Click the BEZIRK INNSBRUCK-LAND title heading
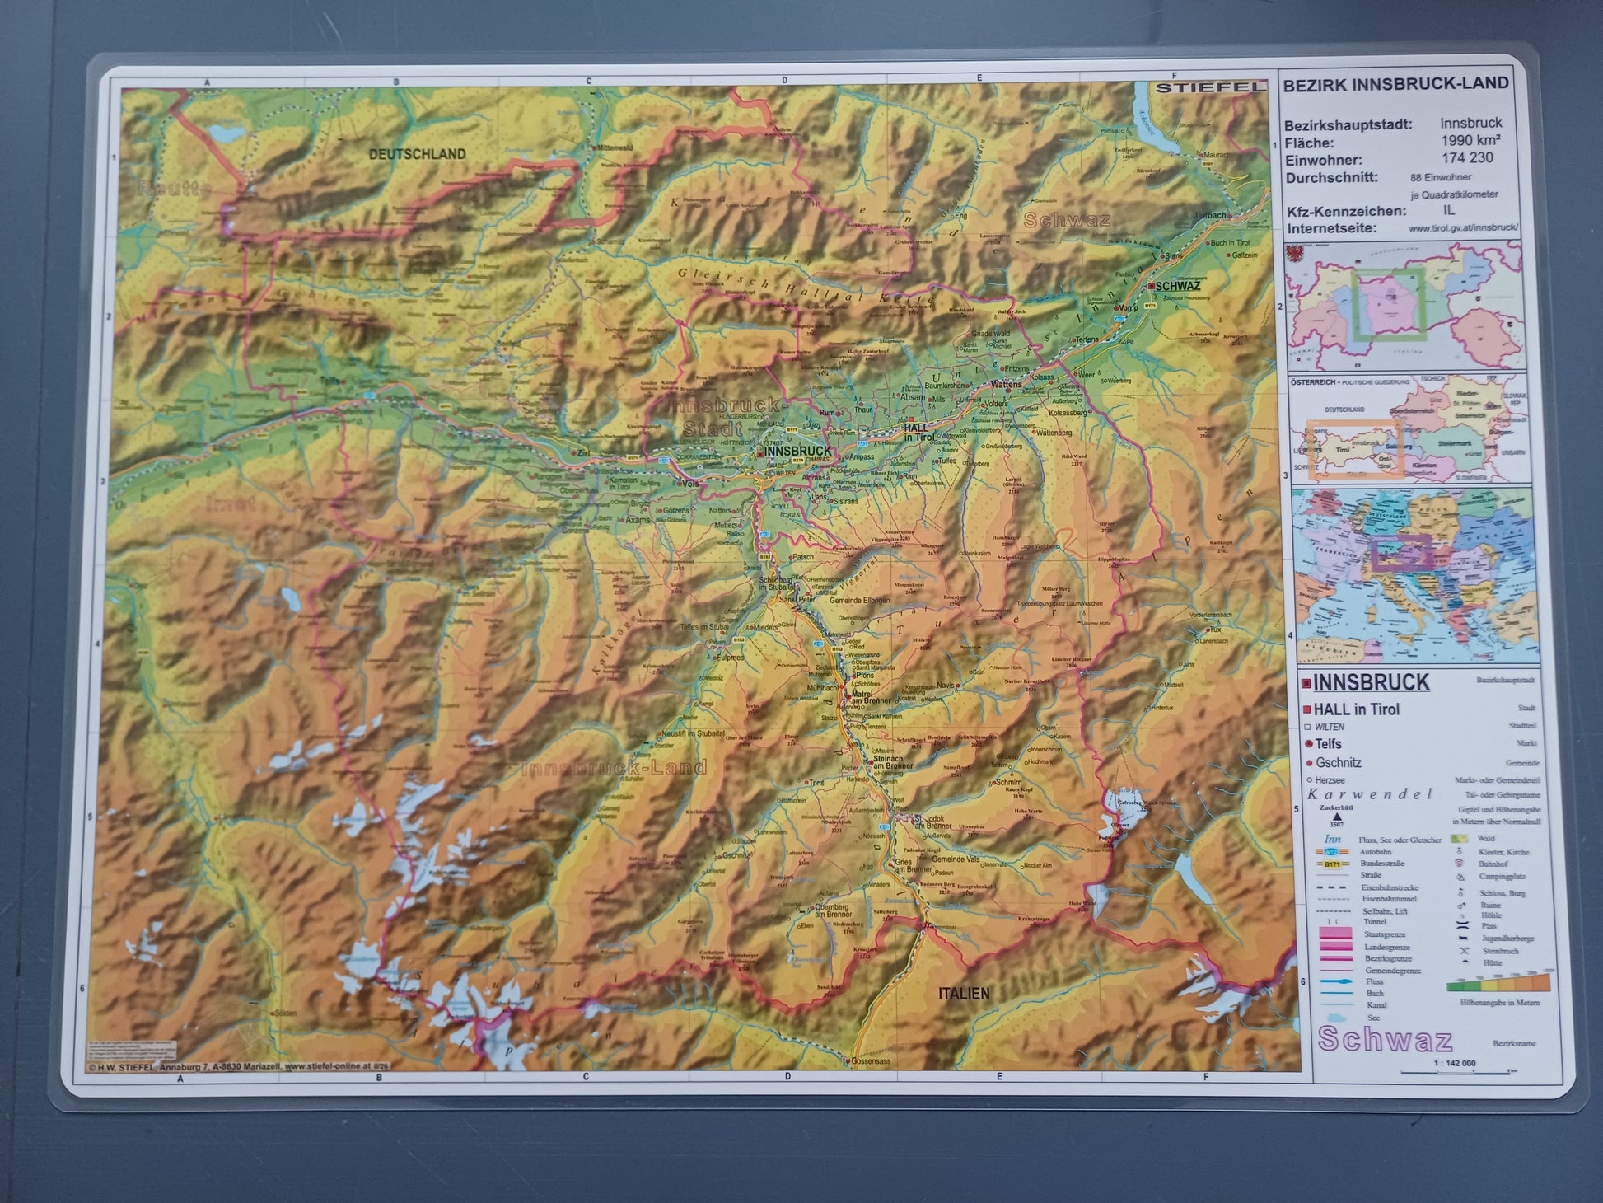This screenshot has width=1603, height=1203. click(1395, 83)
